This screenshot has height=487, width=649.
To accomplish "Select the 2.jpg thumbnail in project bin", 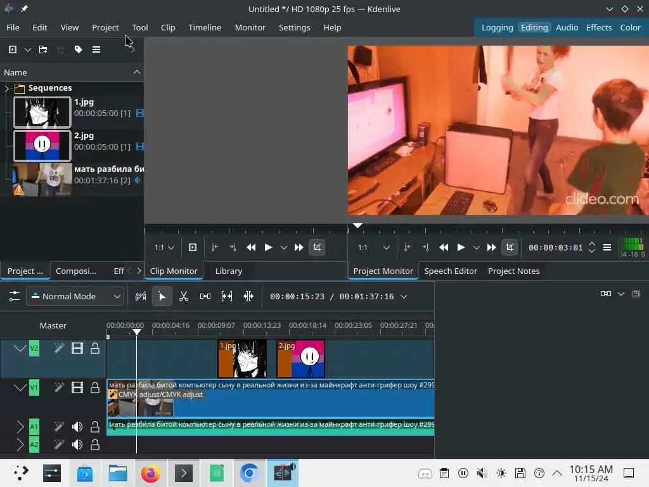I will pos(42,146).
